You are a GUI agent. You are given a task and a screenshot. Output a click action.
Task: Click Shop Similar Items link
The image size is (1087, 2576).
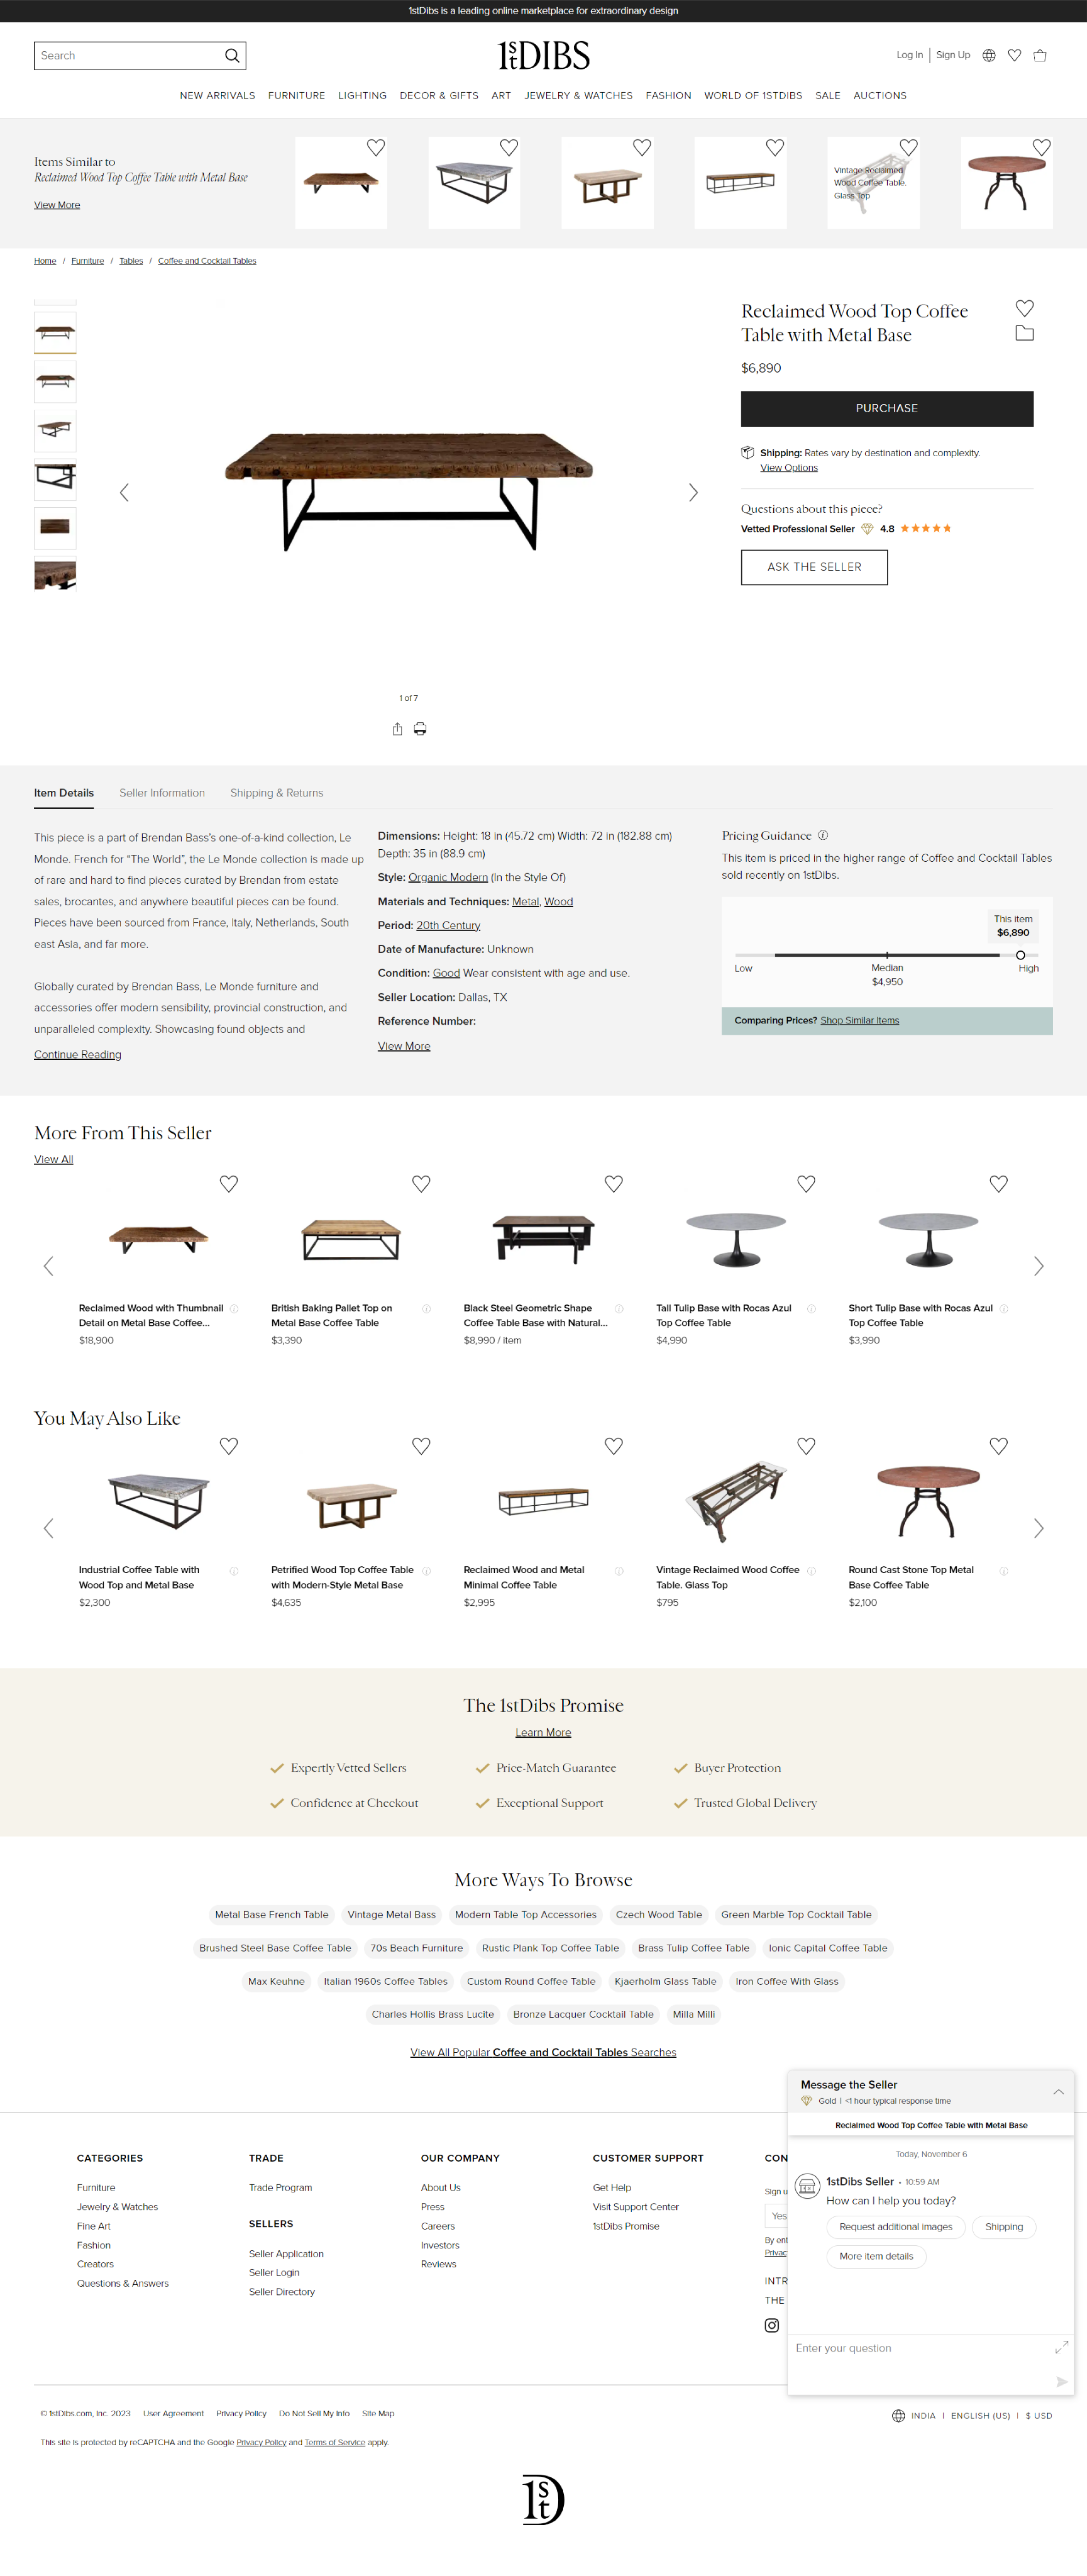pos(860,1021)
